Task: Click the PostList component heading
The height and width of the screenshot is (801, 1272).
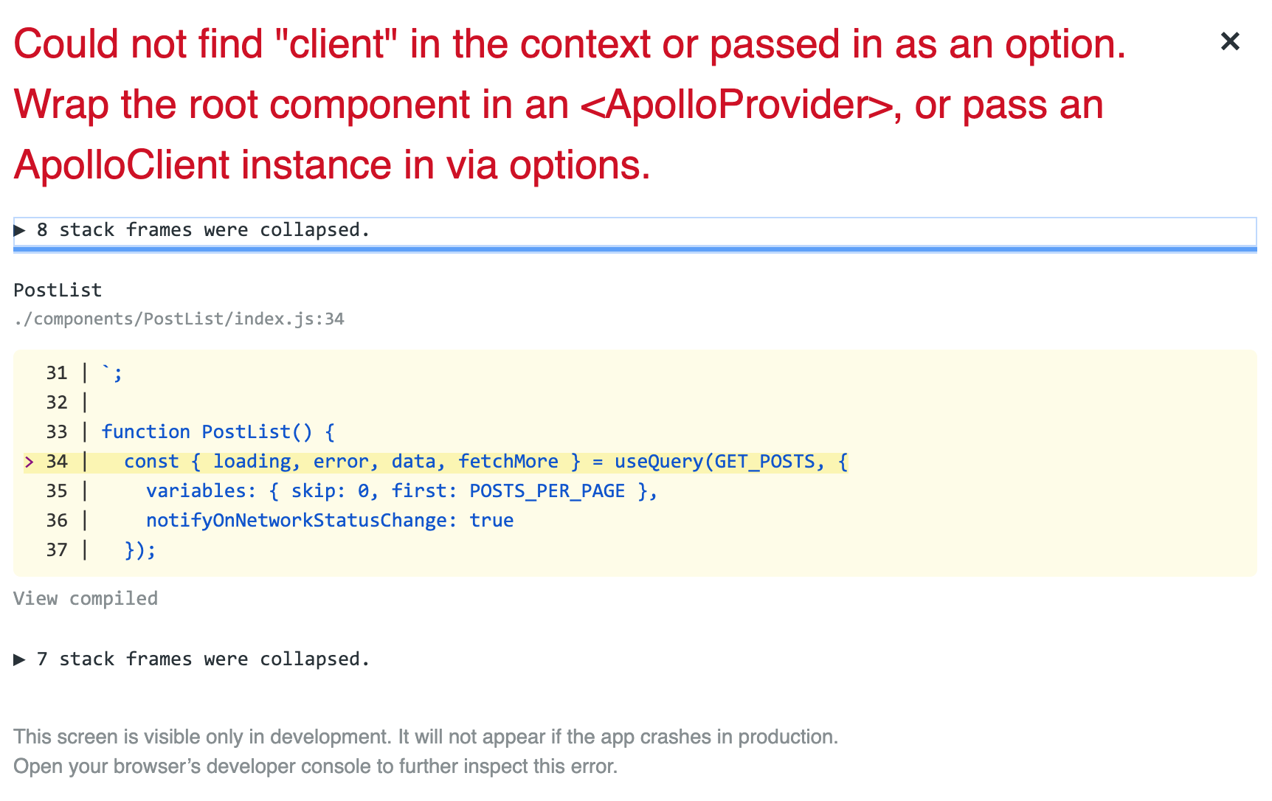Action: [57, 290]
